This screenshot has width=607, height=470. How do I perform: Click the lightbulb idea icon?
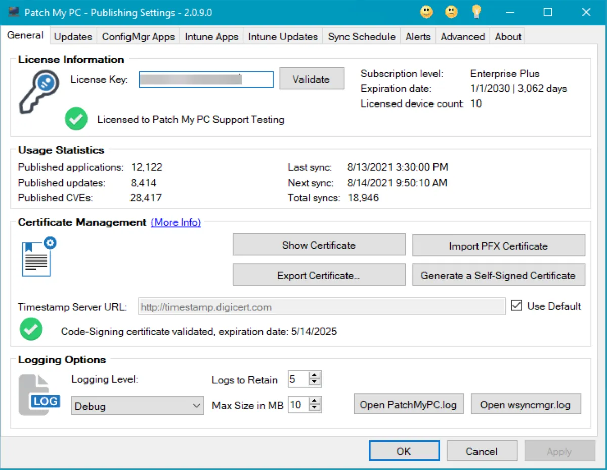[x=476, y=12]
